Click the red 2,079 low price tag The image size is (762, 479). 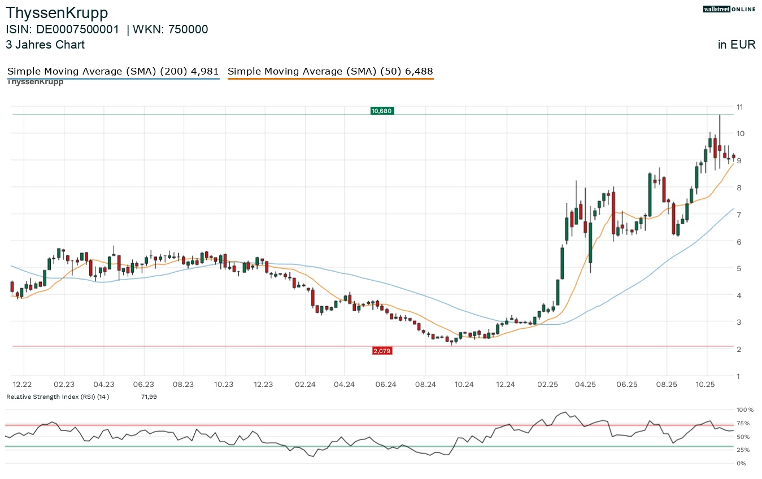(x=382, y=351)
